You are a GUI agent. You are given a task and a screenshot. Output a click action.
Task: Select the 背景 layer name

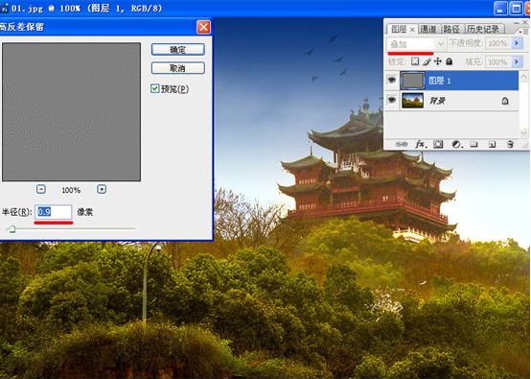coord(437,101)
